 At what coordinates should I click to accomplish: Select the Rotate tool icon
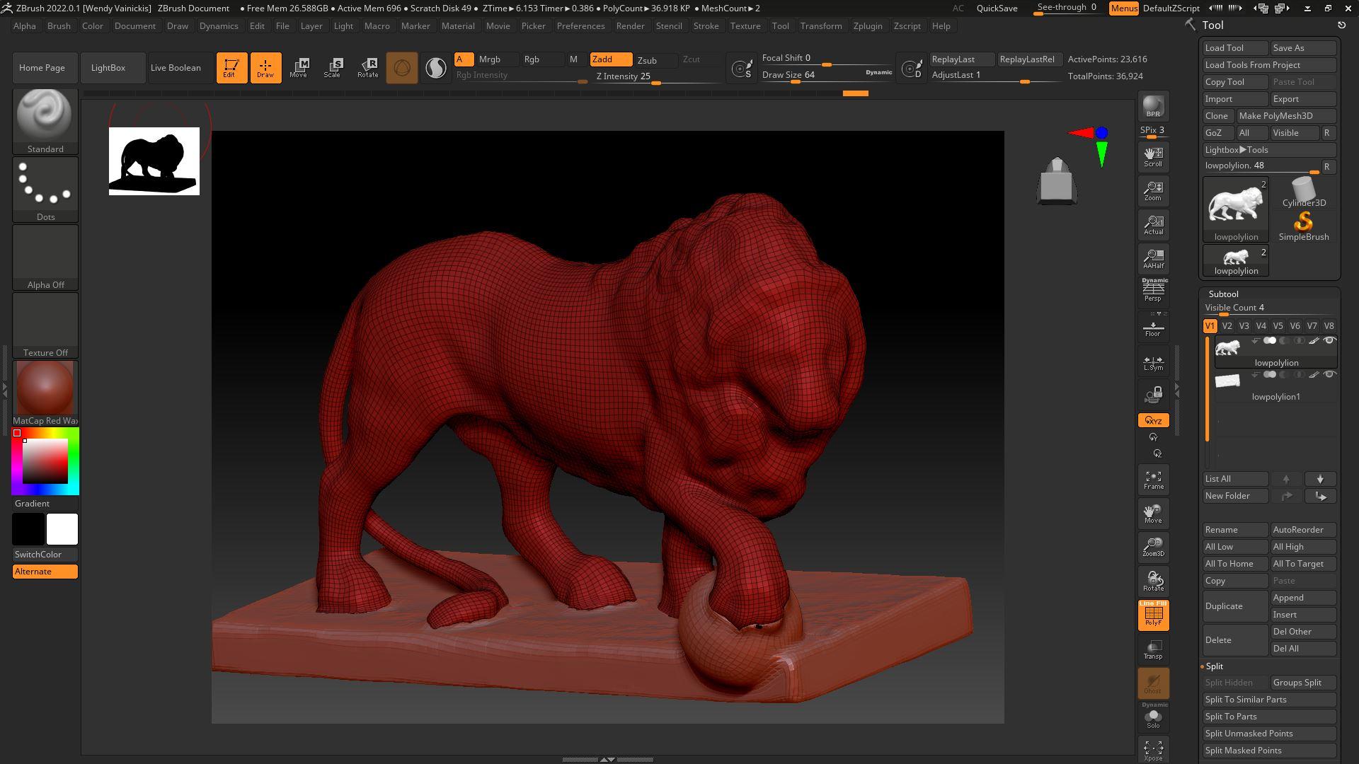[x=367, y=68]
